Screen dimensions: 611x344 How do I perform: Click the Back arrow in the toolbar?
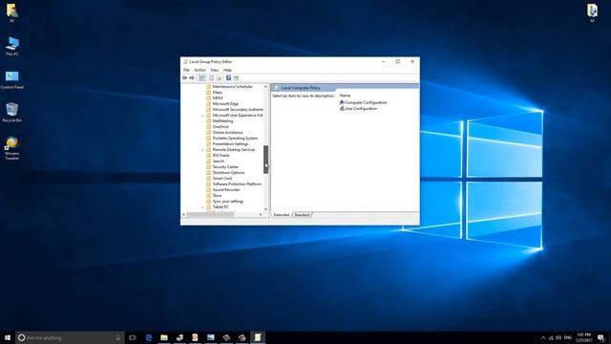click(x=184, y=78)
